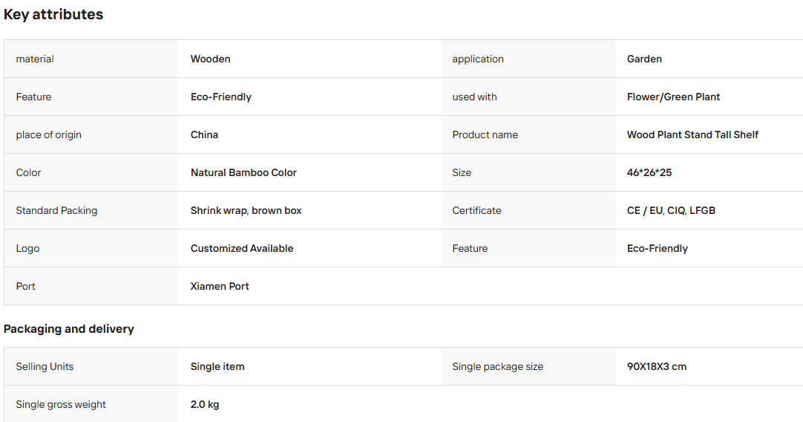Select the Flower/Green Plant value
803x422 pixels.
(673, 97)
